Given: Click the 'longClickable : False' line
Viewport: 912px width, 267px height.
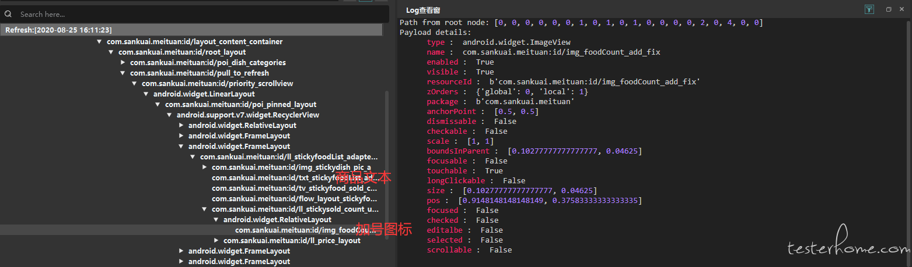Looking at the screenshot, I should pyautogui.click(x=476, y=181).
